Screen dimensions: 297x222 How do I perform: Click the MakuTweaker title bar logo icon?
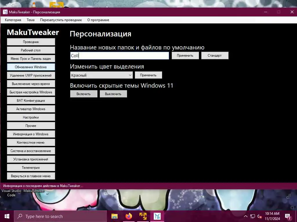click(x=5, y=12)
